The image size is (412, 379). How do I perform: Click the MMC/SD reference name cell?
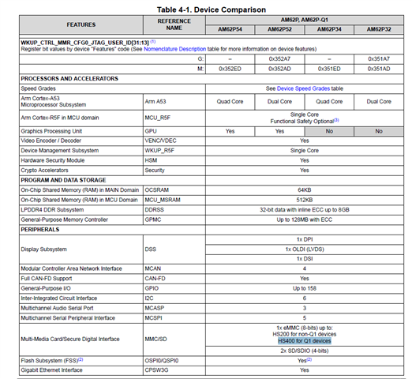(174, 340)
